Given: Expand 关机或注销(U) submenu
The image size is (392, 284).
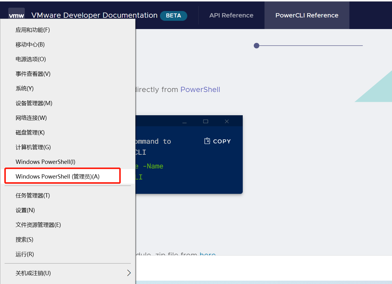Looking at the screenshot, I should [67, 273].
